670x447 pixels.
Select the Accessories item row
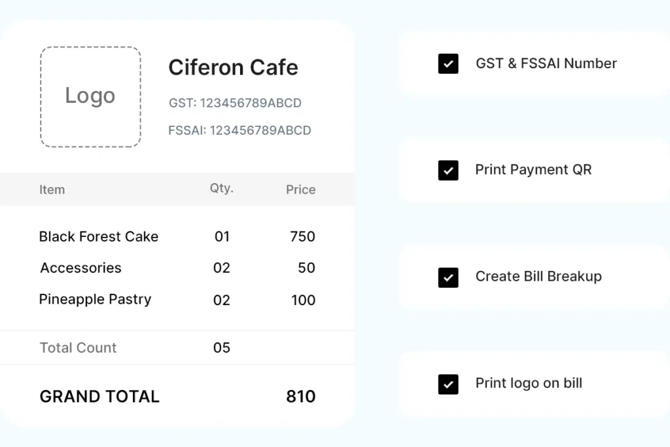(x=80, y=268)
